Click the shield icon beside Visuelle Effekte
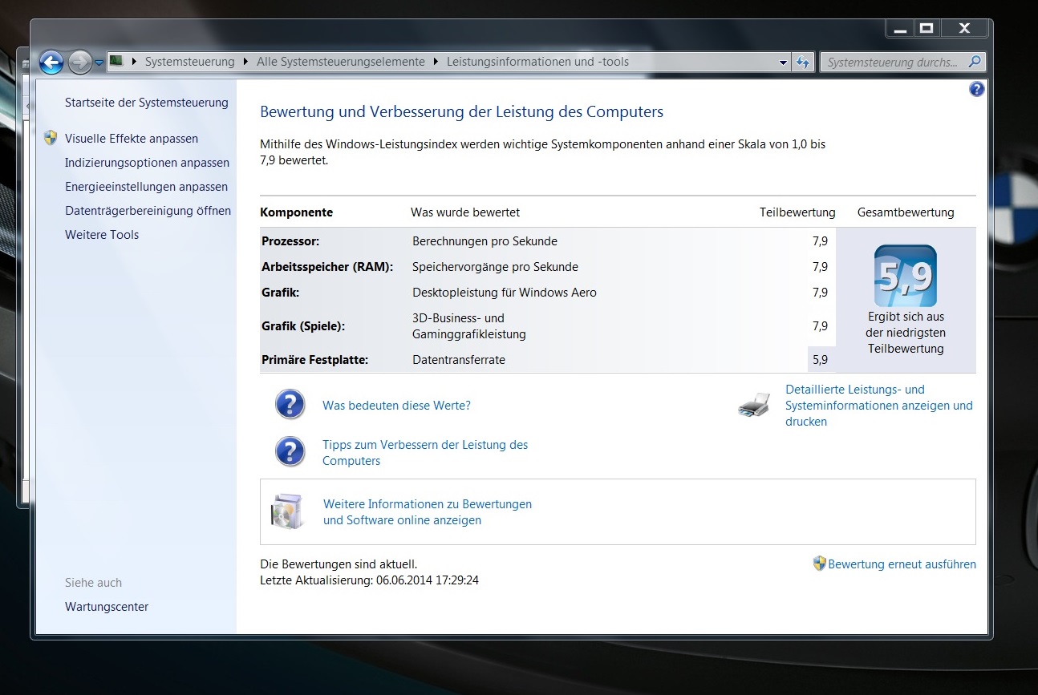 point(51,138)
